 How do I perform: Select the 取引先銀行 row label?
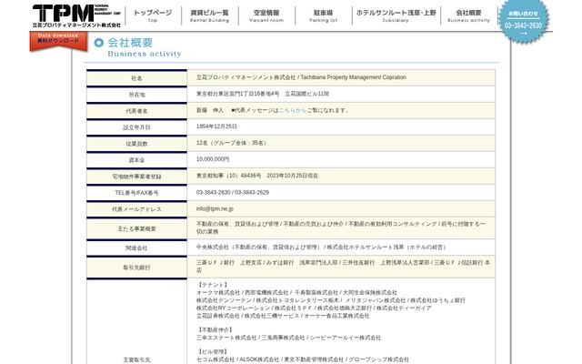[x=136, y=268]
